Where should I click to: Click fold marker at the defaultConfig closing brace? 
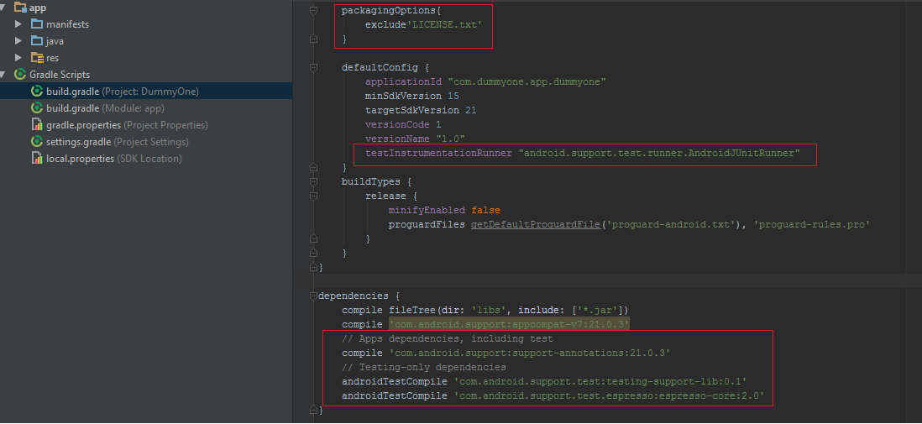point(313,168)
